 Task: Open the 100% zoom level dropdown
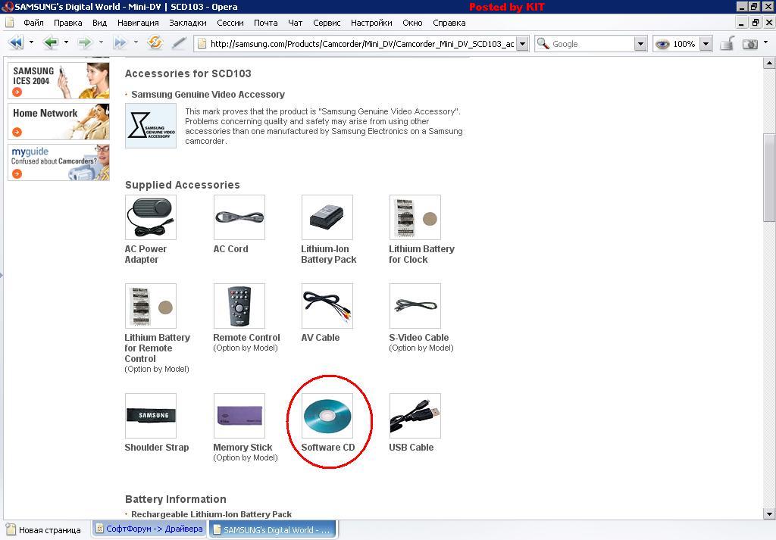point(706,44)
